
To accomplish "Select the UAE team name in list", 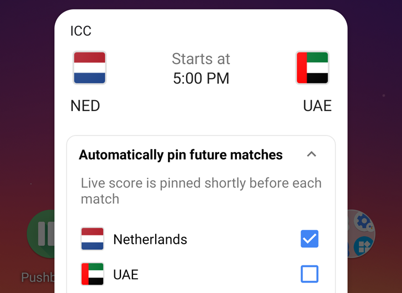I will point(126,274).
